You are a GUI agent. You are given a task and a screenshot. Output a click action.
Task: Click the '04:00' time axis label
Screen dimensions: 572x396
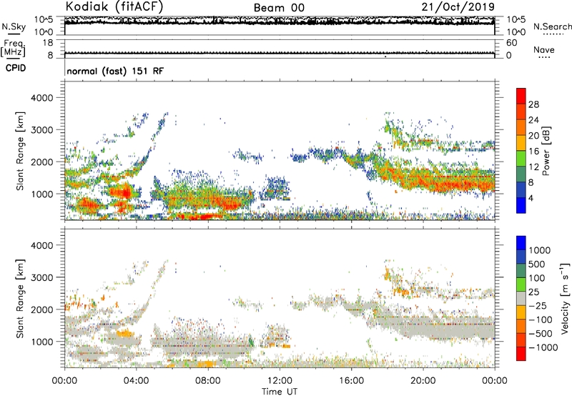pos(137,381)
